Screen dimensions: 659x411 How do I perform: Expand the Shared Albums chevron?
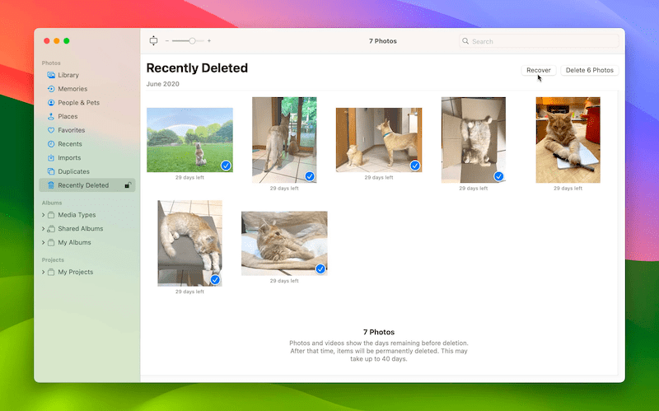(x=44, y=229)
